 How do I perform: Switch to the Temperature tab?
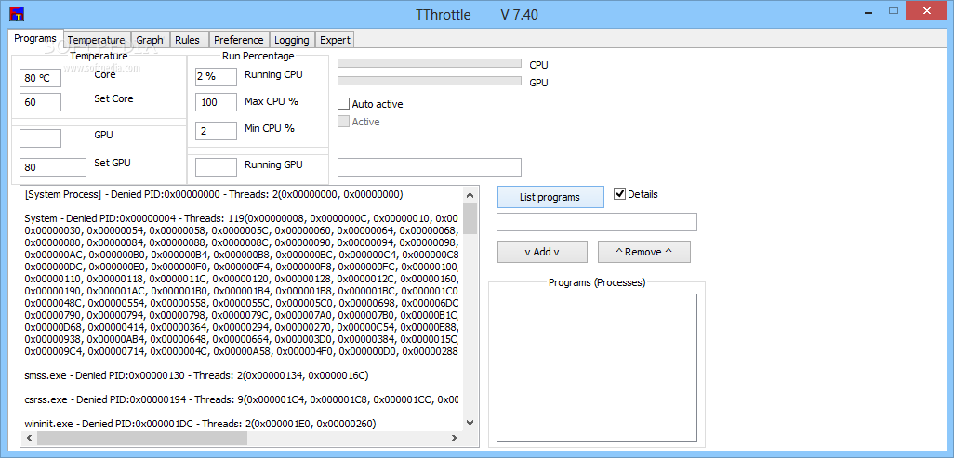96,40
